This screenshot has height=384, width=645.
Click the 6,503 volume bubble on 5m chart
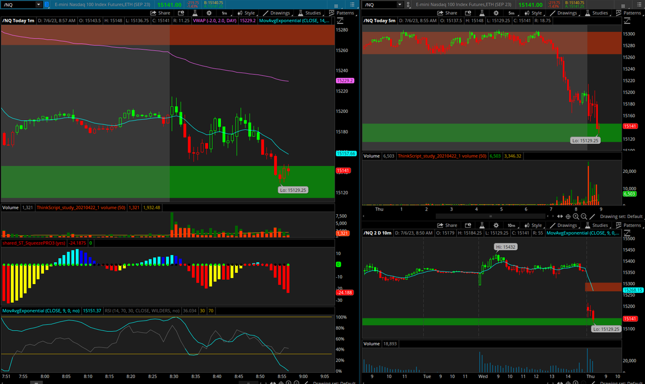(x=629, y=194)
